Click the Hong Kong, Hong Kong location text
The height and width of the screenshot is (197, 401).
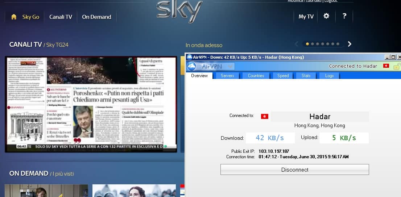point(320,125)
